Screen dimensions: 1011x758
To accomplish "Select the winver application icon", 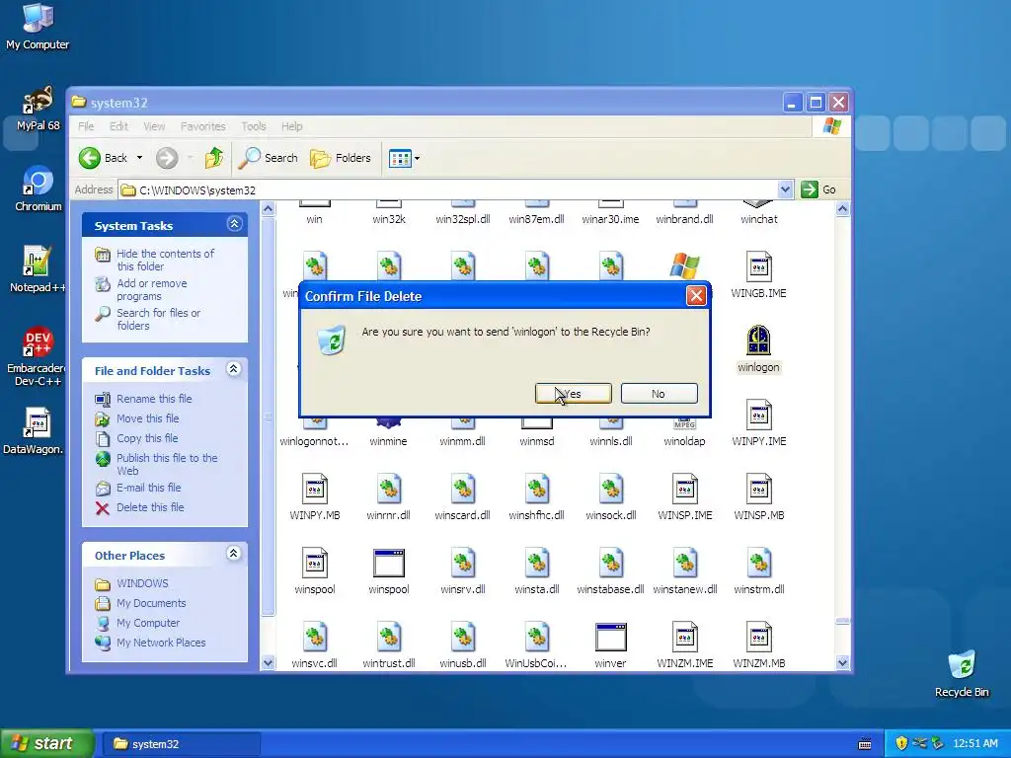I will click(x=610, y=637).
